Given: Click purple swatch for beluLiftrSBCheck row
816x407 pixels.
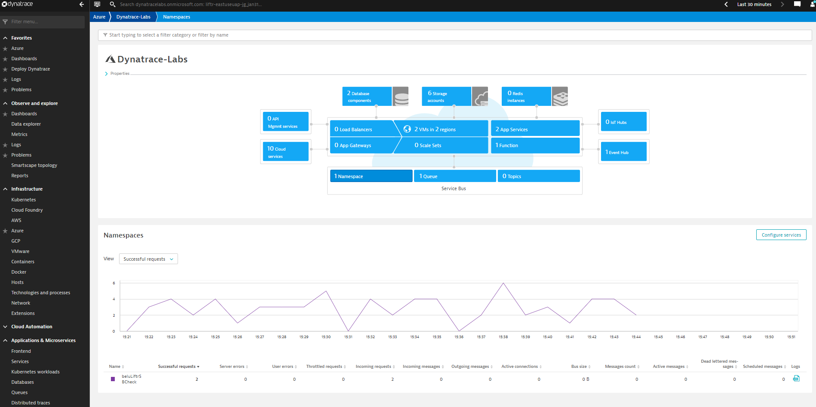Looking at the screenshot, I should coord(113,379).
